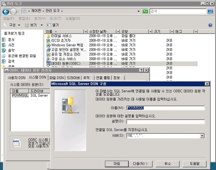Screen dimensions: 216x170
Task: Sort list by 이름 column header
Action: [64, 32]
